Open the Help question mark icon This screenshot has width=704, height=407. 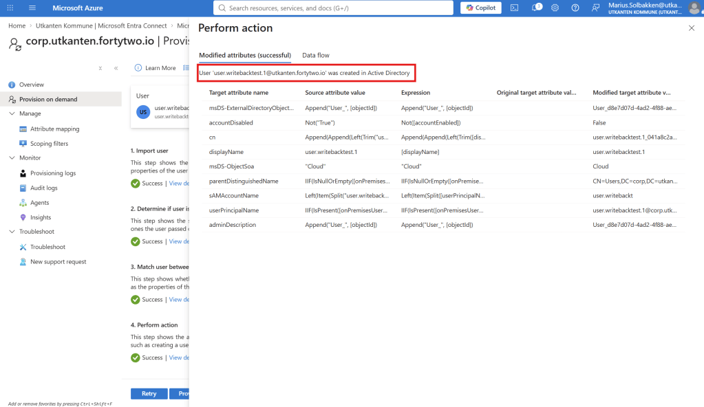pos(575,8)
